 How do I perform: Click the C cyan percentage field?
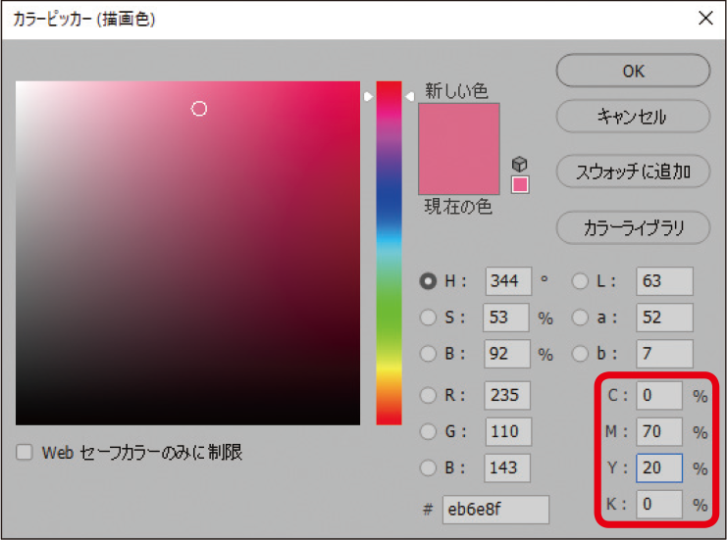click(657, 396)
